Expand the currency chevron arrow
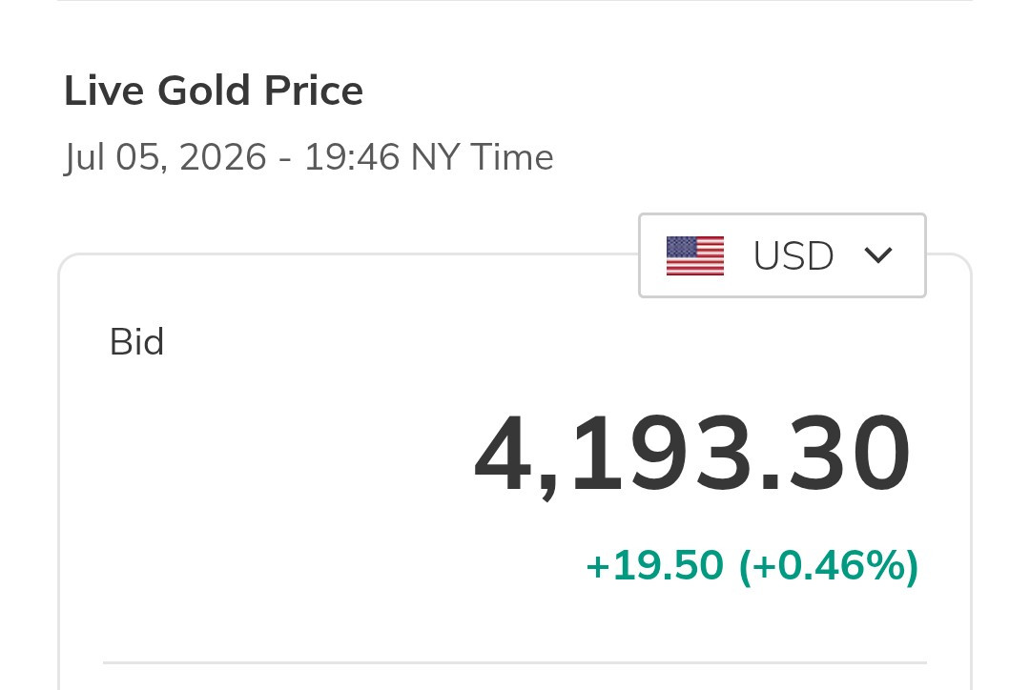Viewport: 1030px width, 690px height. (878, 255)
